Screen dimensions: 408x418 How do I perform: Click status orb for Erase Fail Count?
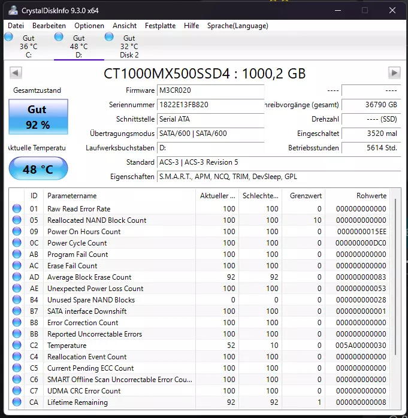(17, 265)
